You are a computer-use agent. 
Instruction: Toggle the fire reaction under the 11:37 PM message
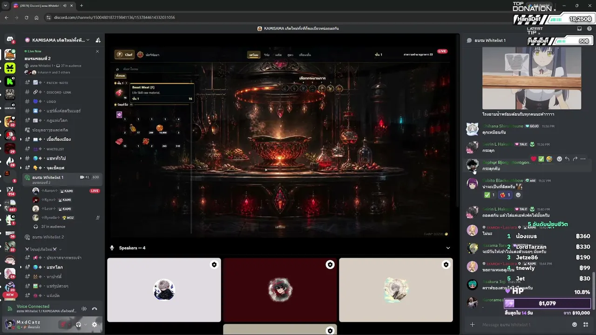tap(505, 195)
